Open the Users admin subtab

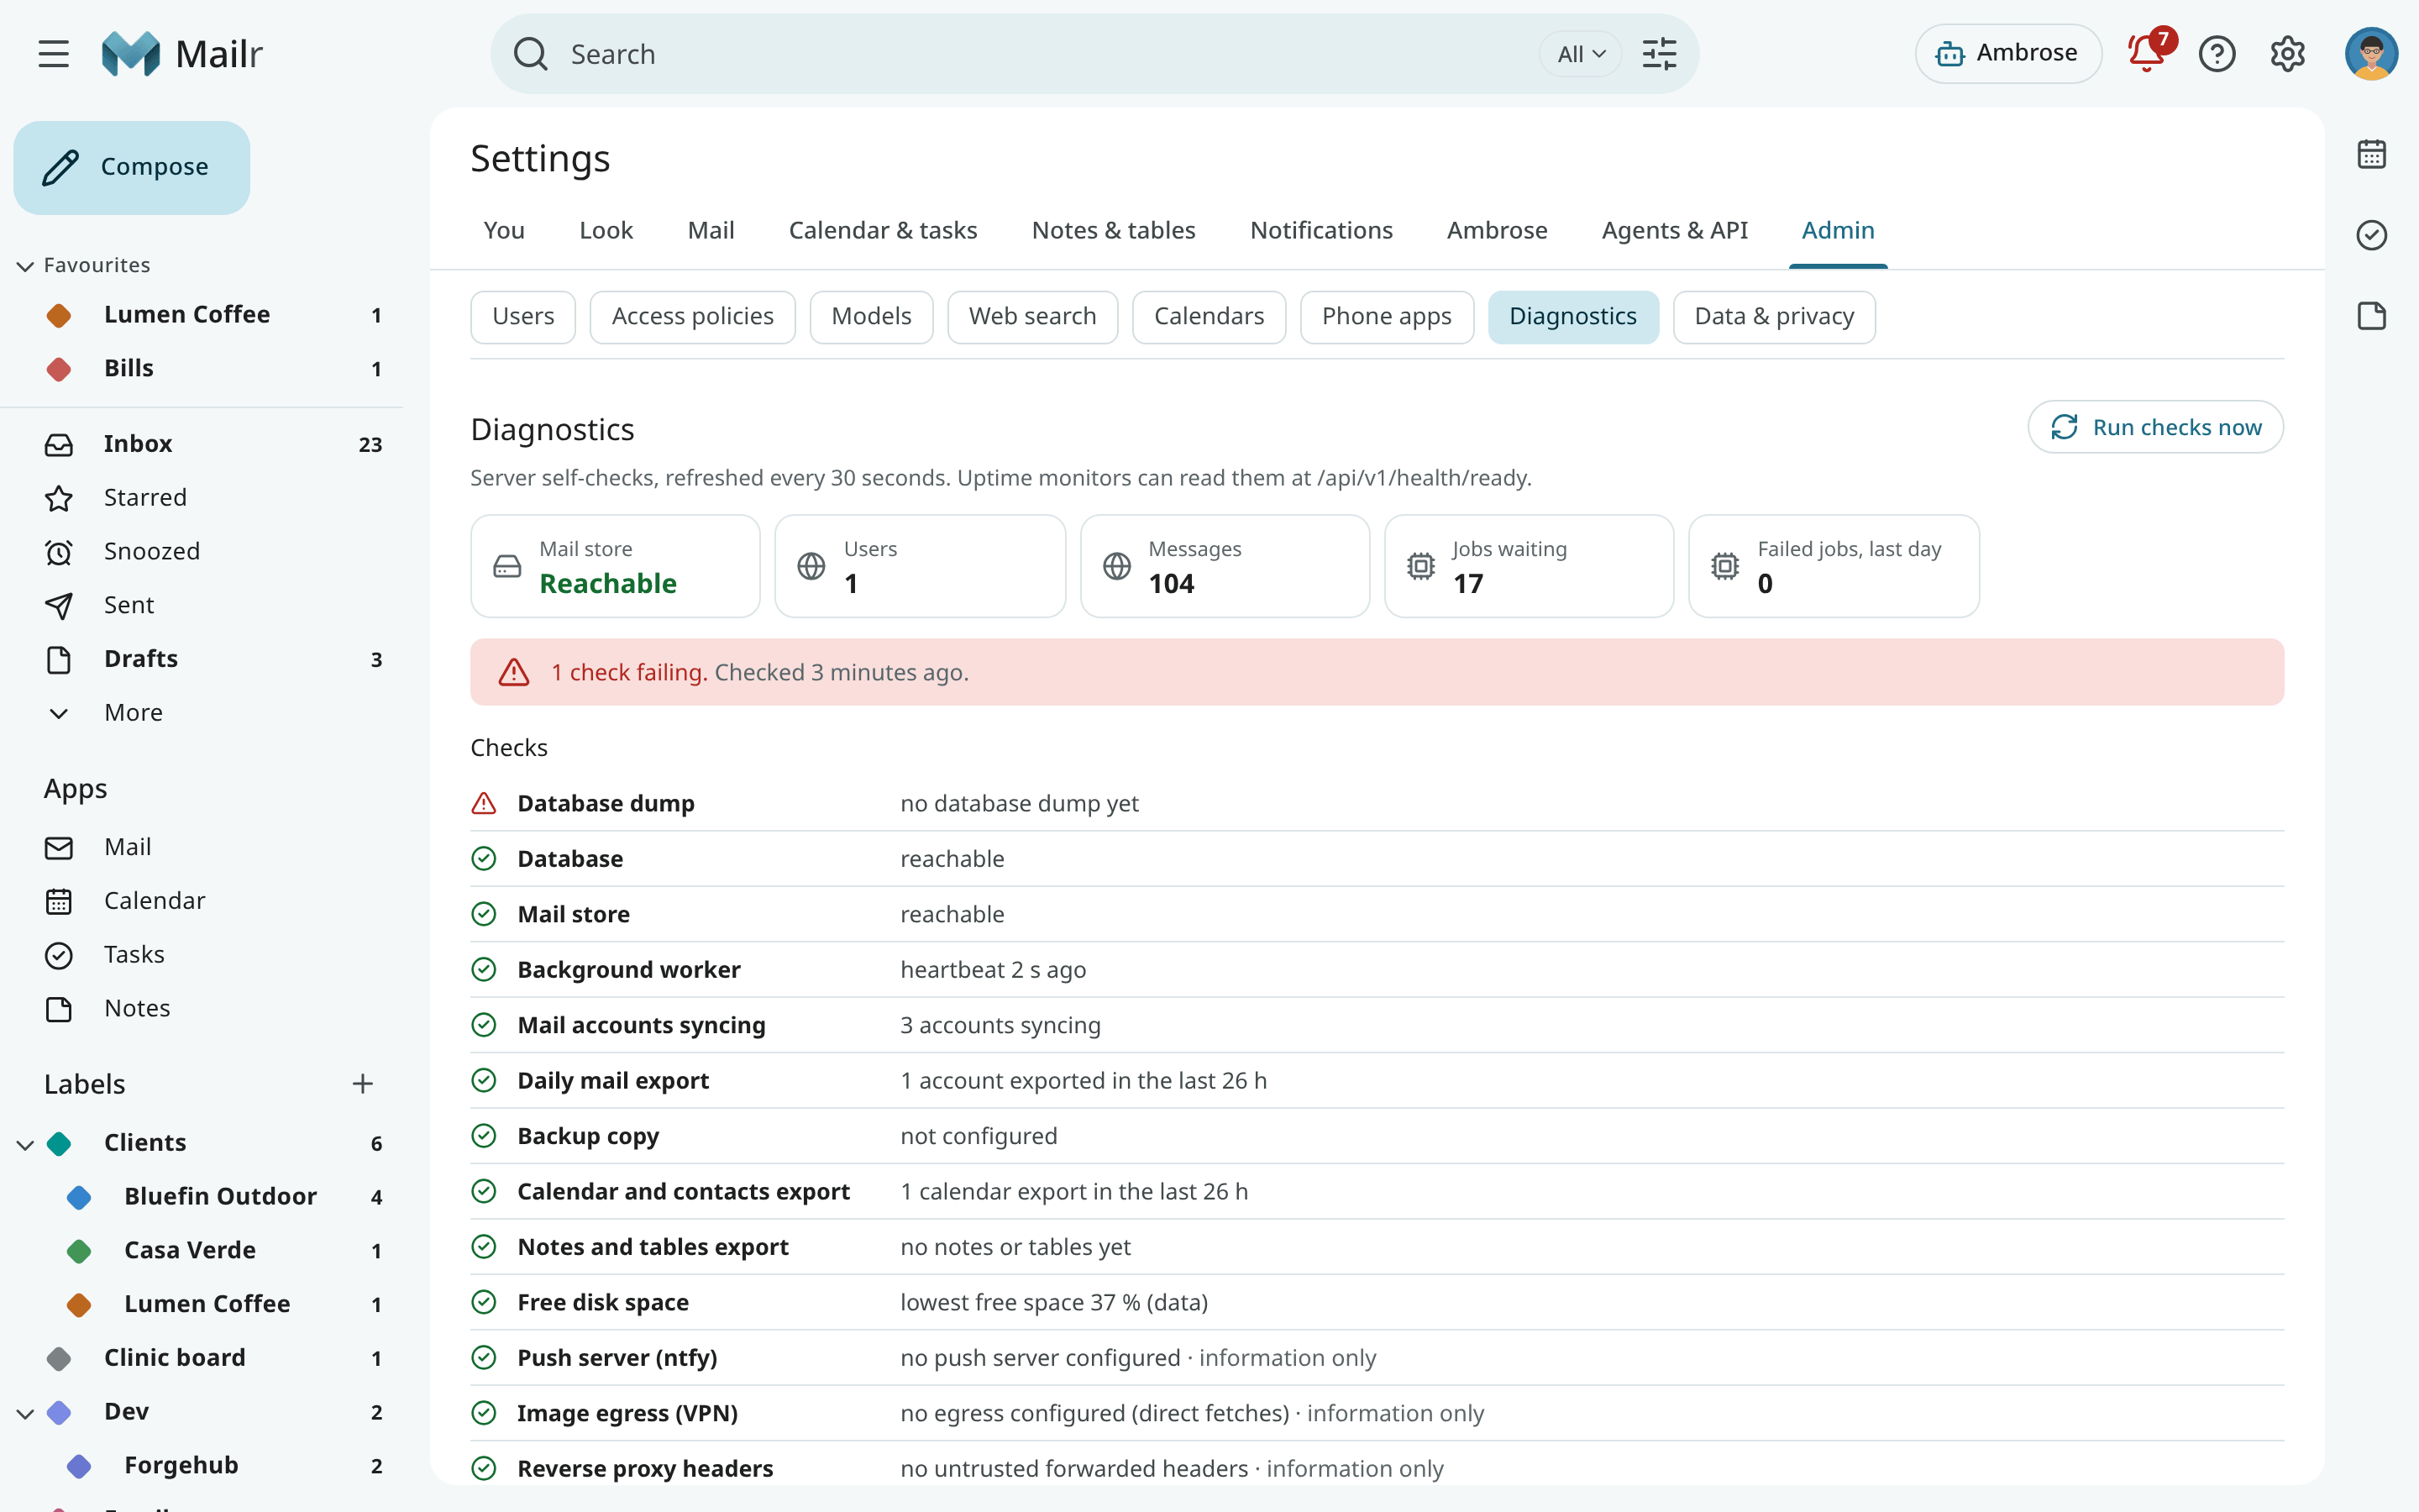pos(522,317)
